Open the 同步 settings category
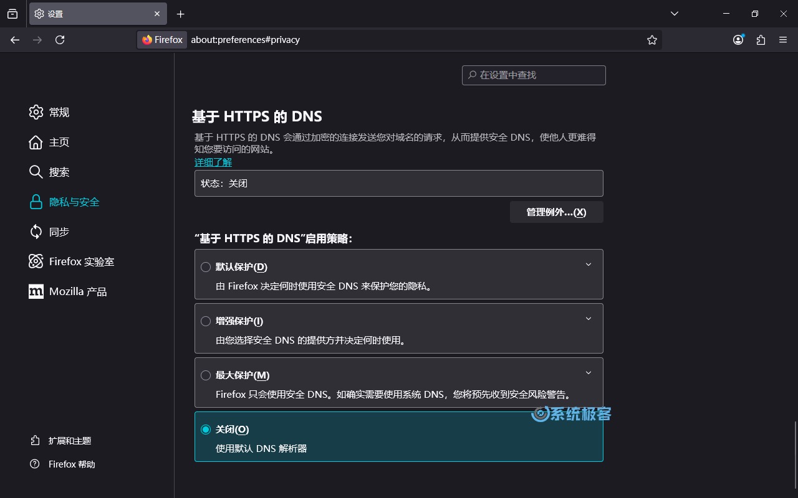This screenshot has width=798, height=498. 49,232
